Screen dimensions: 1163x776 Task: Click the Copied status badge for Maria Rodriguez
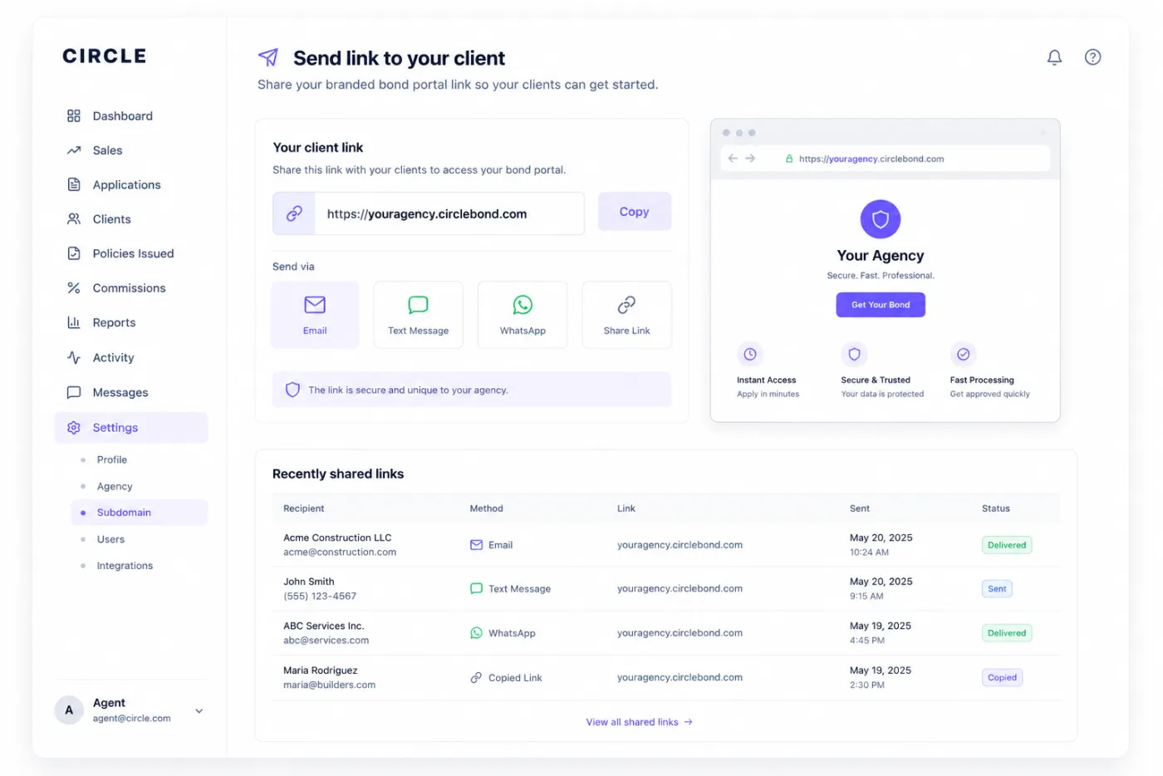pyautogui.click(x=1002, y=677)
